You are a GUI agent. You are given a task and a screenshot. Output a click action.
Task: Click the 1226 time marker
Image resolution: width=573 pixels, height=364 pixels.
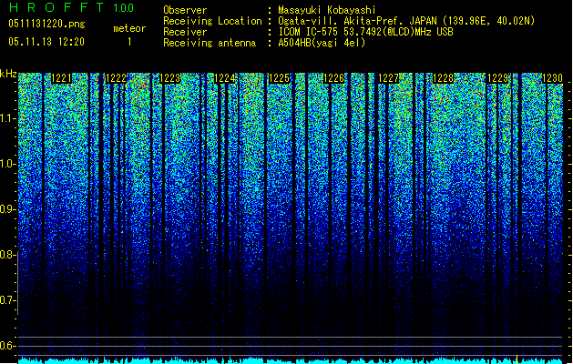[x=334, y=78]
